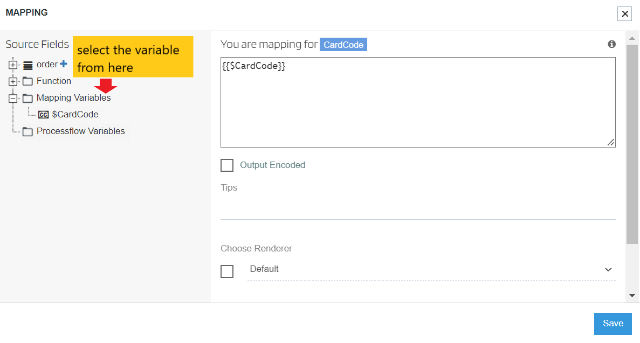Enable the Output Encoded checkbox

227,165
